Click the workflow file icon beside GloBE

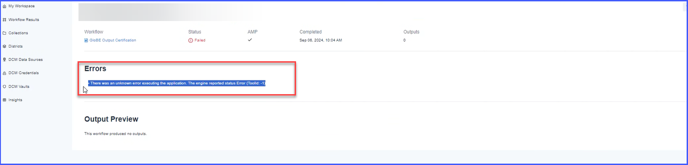click(x=86, y=40)
